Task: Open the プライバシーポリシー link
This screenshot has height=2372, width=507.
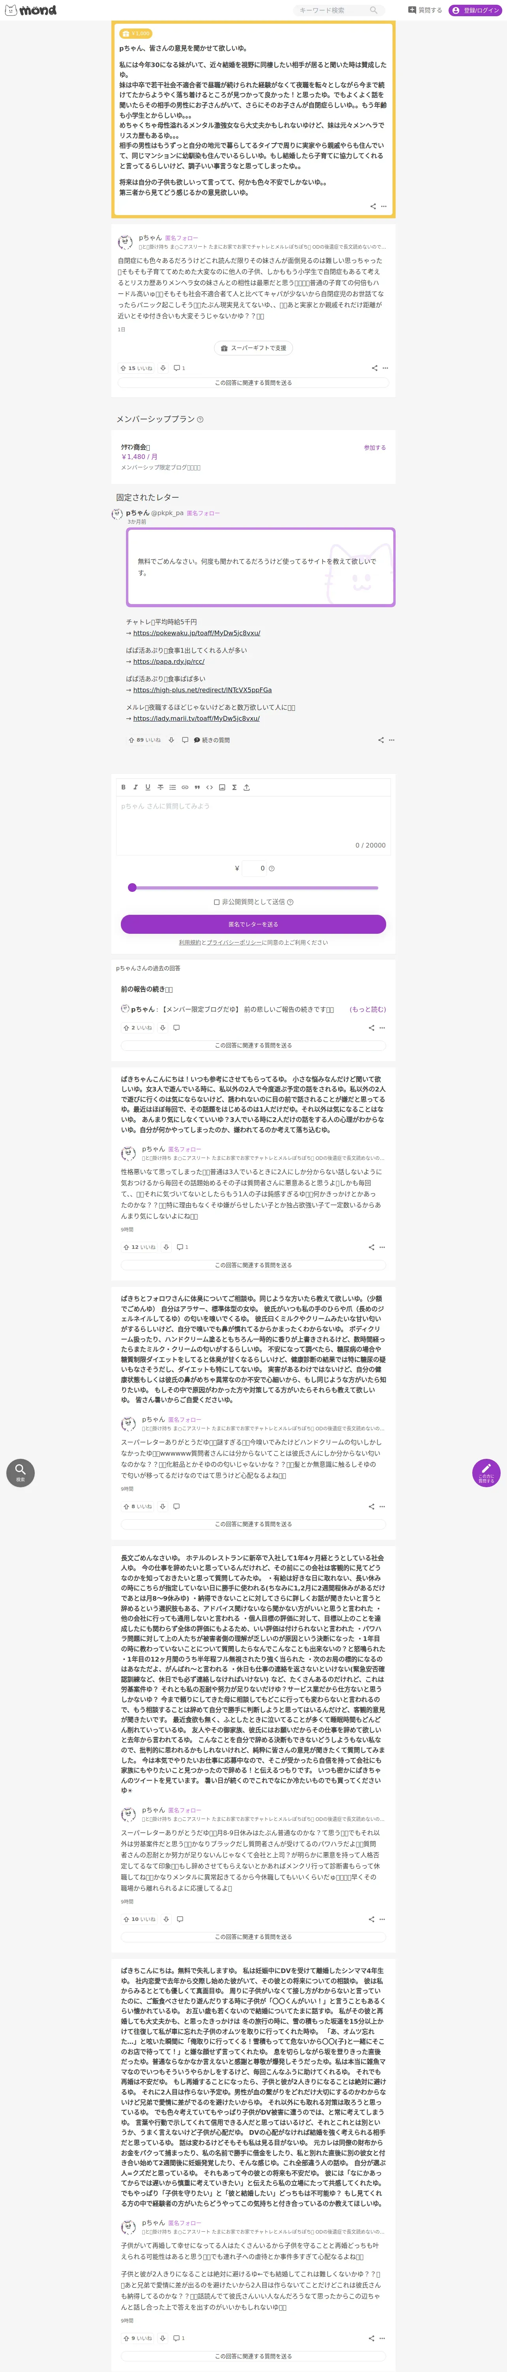Action: point(234,943)
